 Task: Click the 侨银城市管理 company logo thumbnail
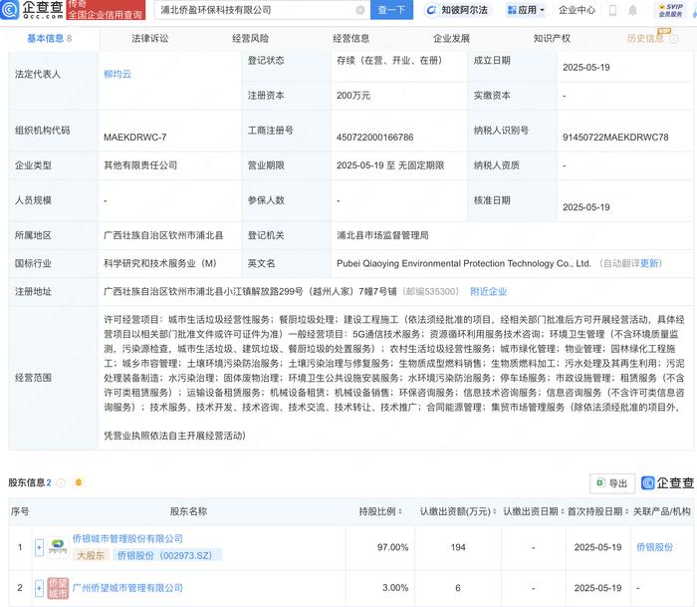click(58, 547)
